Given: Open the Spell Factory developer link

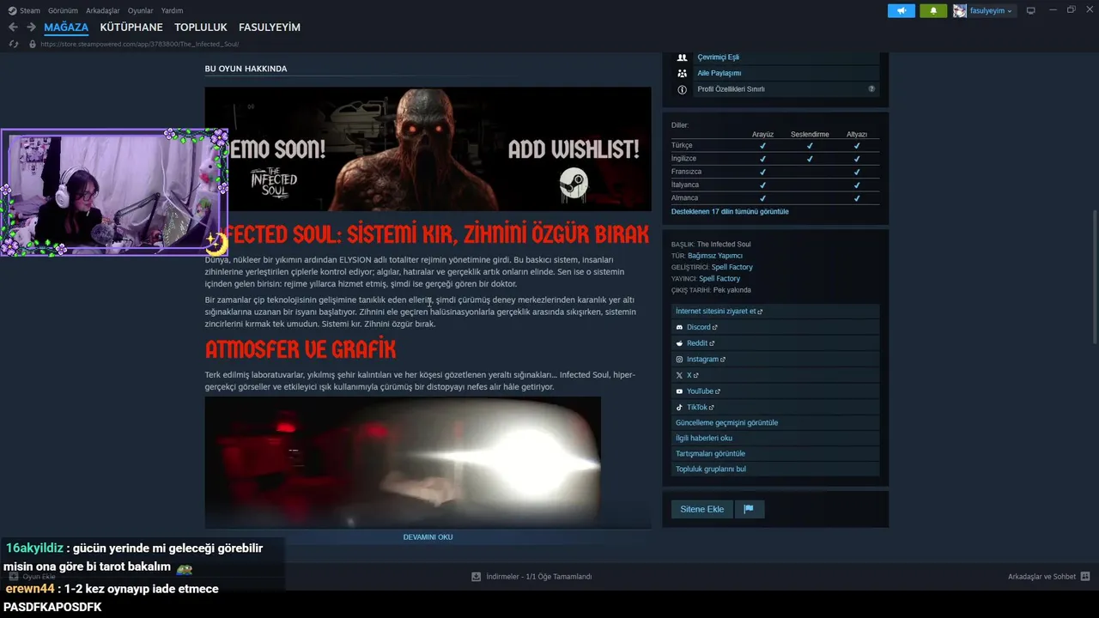Looking at the screenshot, I should (x=732, y=267).
